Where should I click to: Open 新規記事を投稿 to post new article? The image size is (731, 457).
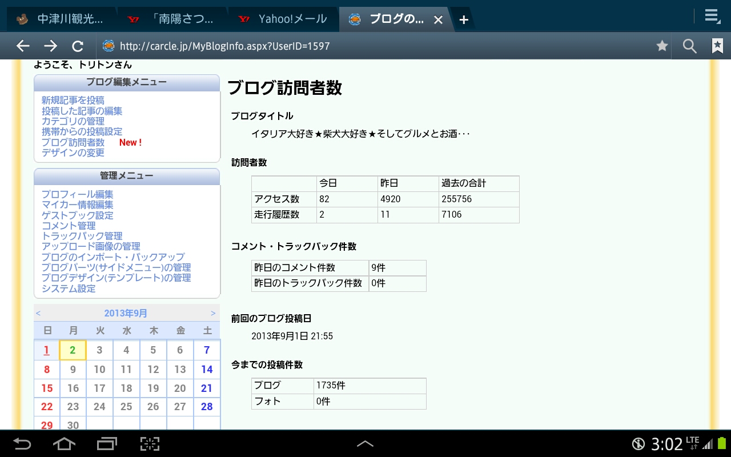[x=72, y=100]
